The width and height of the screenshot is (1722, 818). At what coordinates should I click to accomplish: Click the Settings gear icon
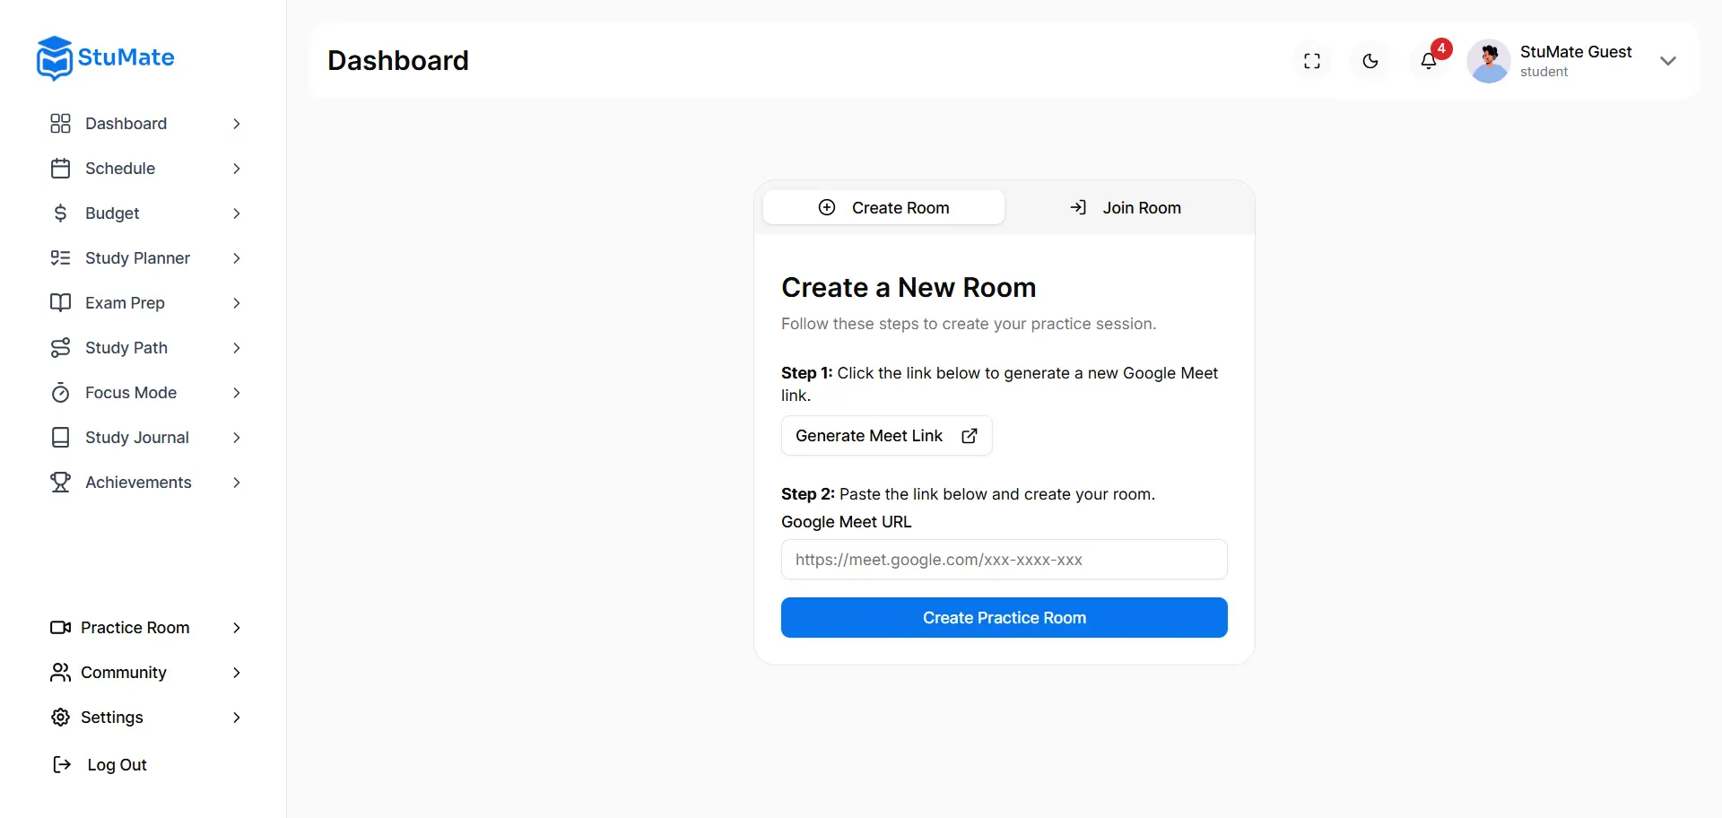[60, 718]
